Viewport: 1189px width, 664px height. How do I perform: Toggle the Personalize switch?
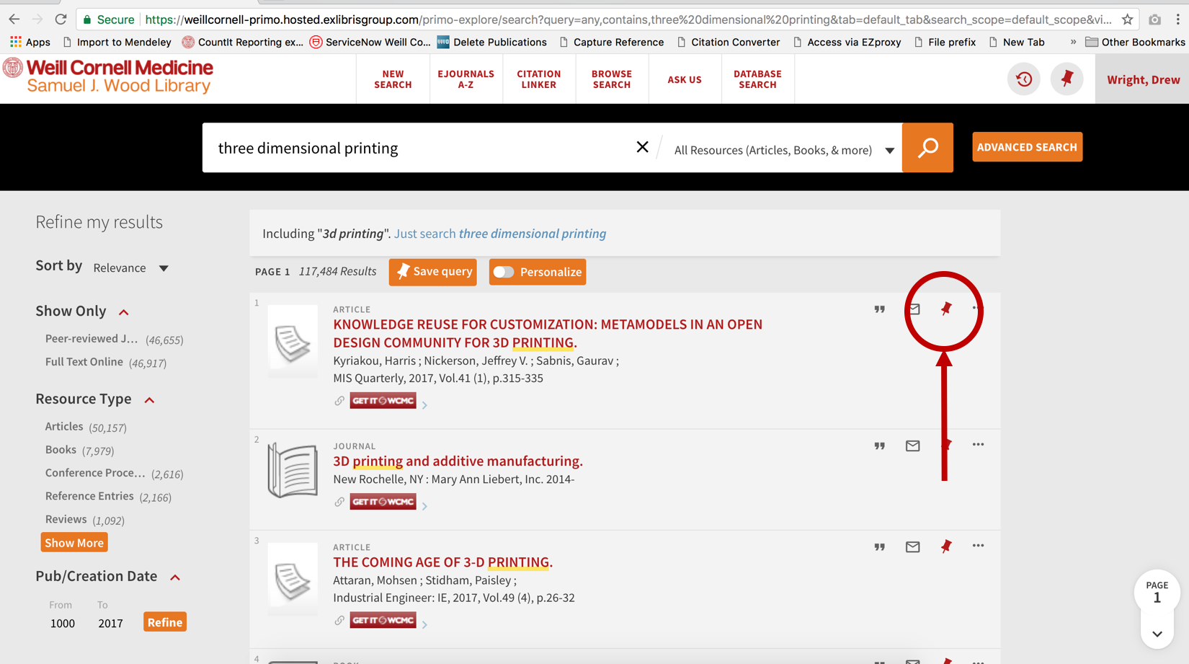[x=504, y=272]
